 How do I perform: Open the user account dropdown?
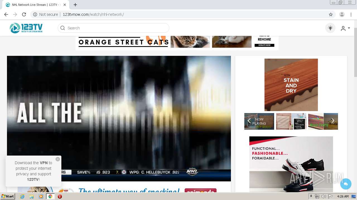[345, 28]
